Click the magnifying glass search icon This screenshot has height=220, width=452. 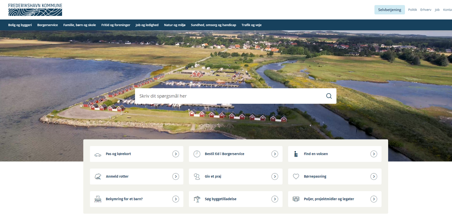(x=329, y=96)
